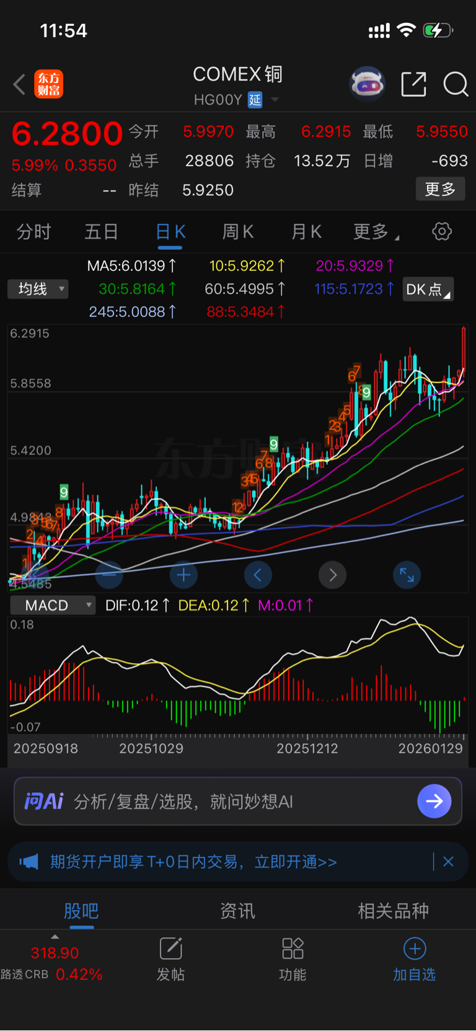The image size is (476, 1031).
Task: Tap the 5.99% change percentage
Action: [x=35, y=166]
